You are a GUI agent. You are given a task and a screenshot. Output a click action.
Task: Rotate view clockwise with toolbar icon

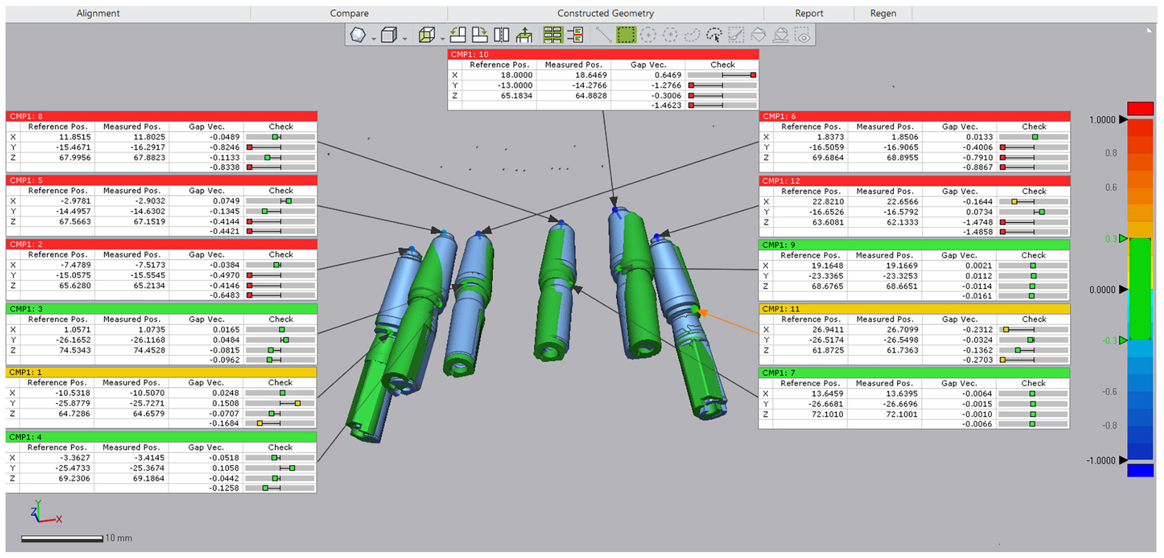[480, 35]
